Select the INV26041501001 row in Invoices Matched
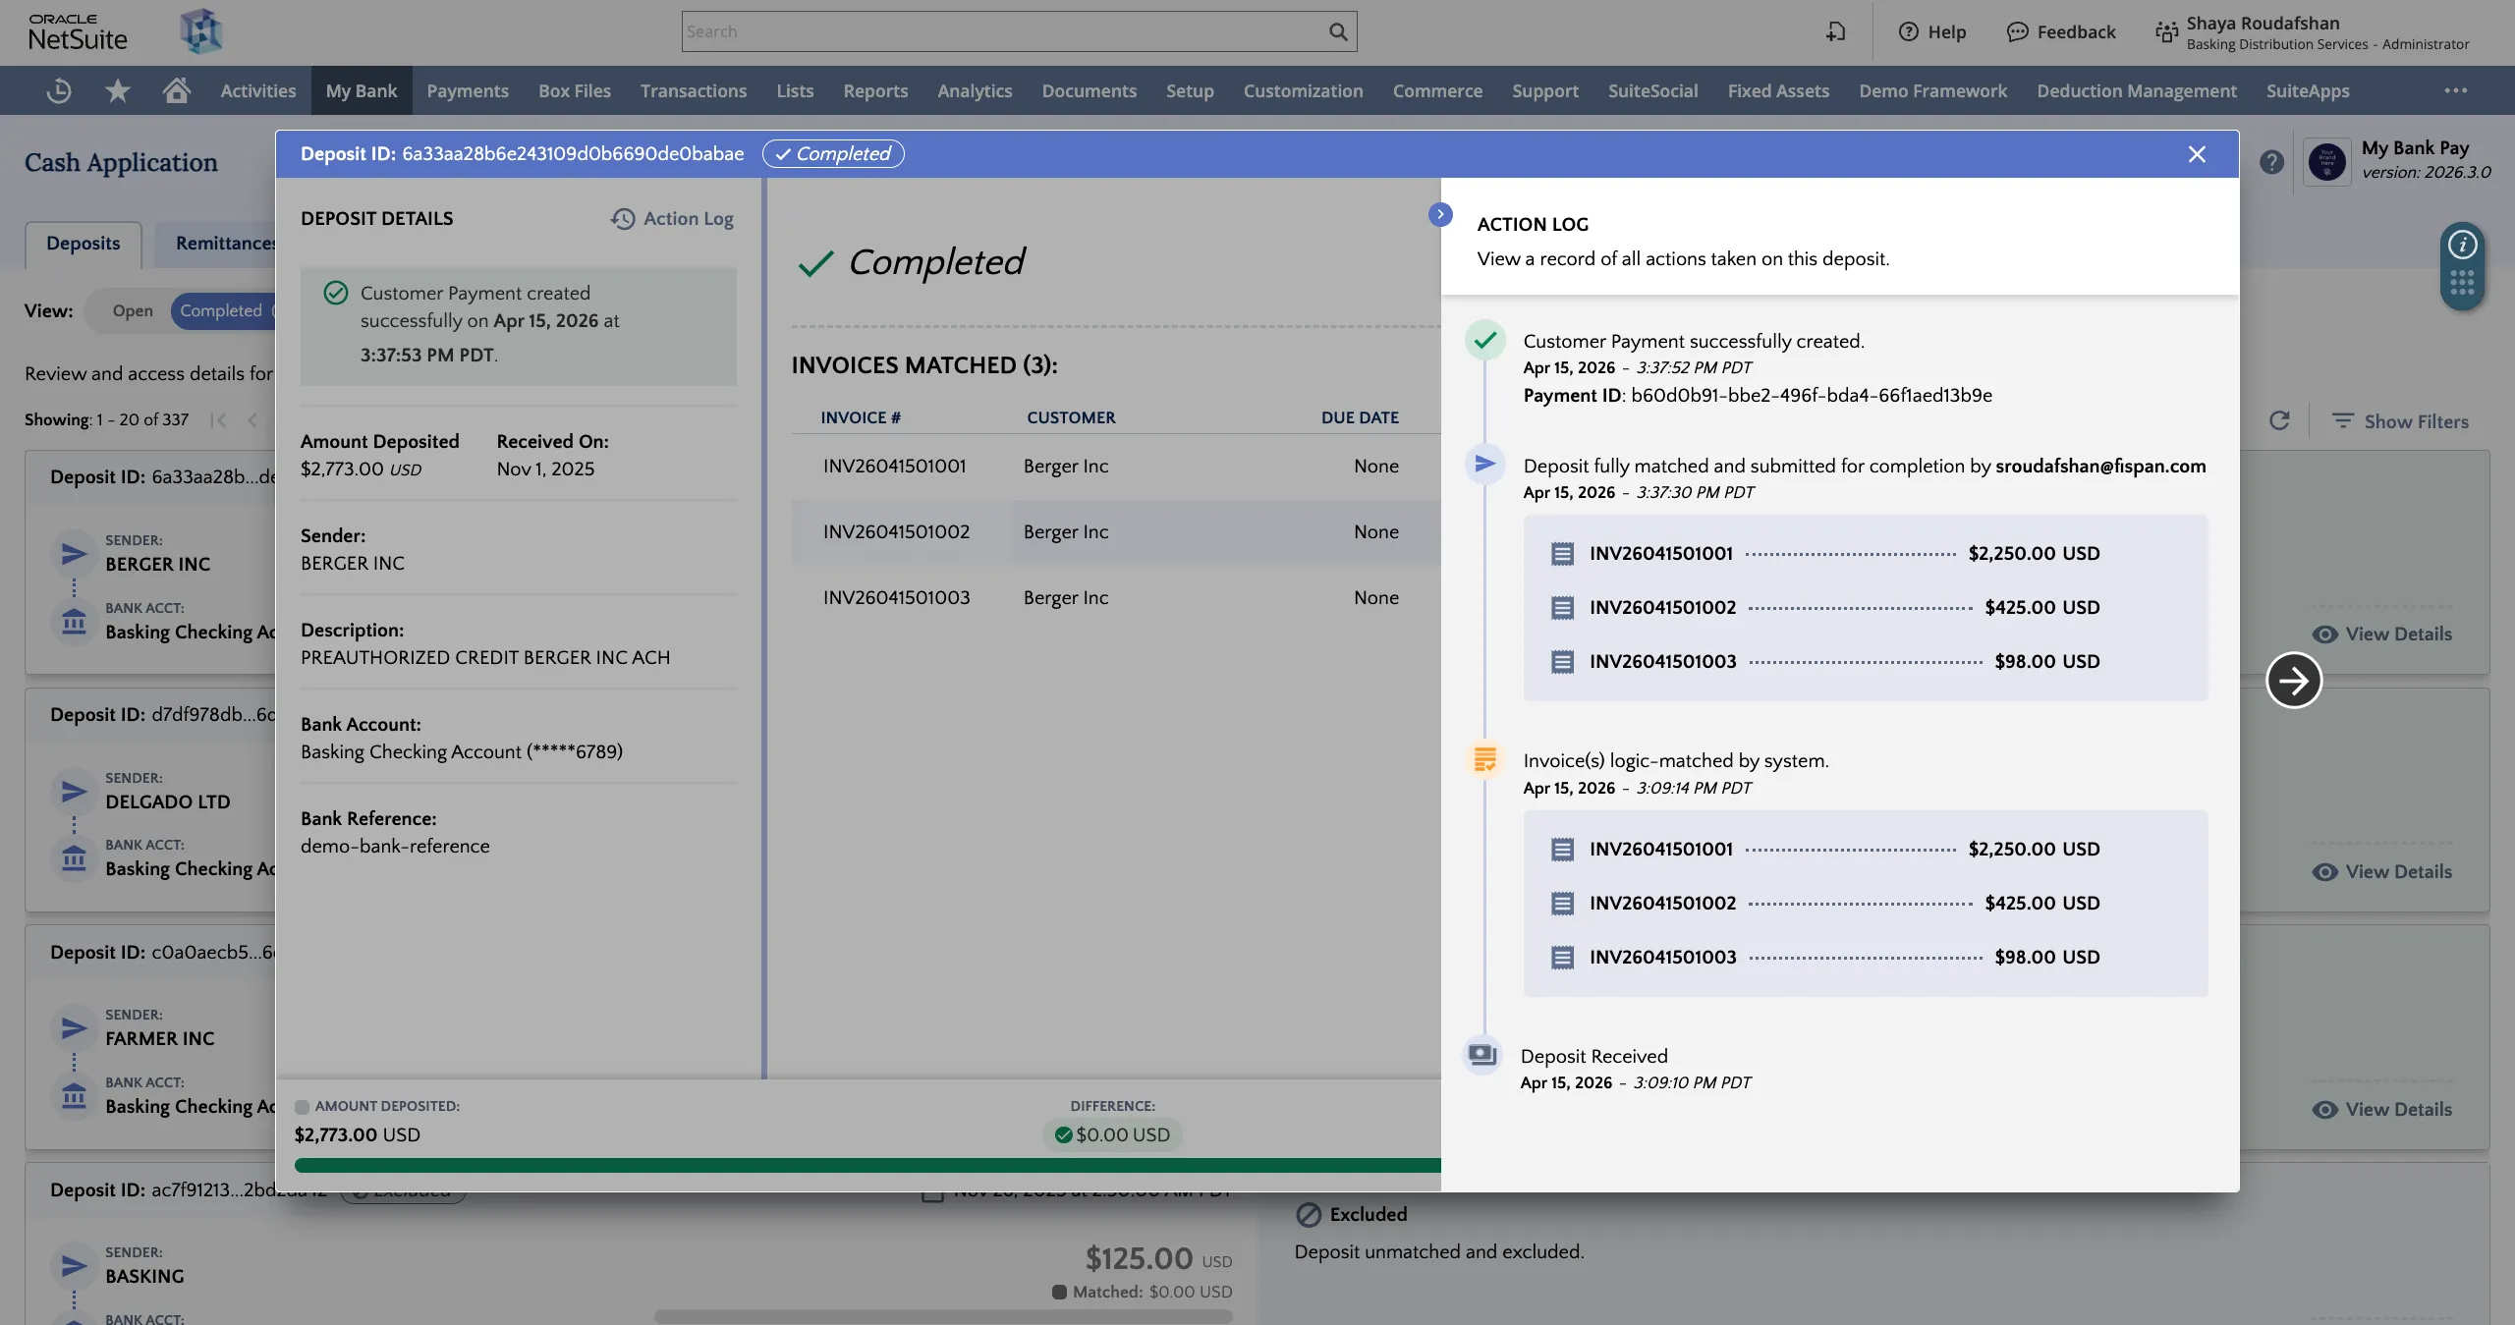 [x=1116, y=466]
